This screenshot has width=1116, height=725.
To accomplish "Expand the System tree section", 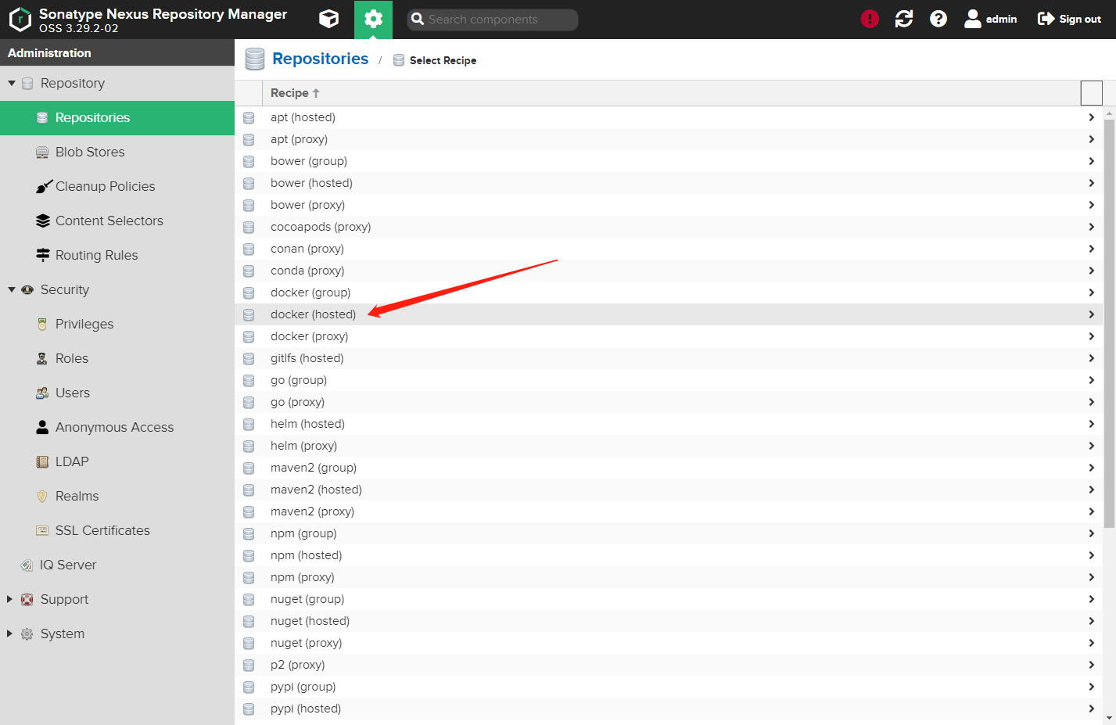I will point(9,633).
